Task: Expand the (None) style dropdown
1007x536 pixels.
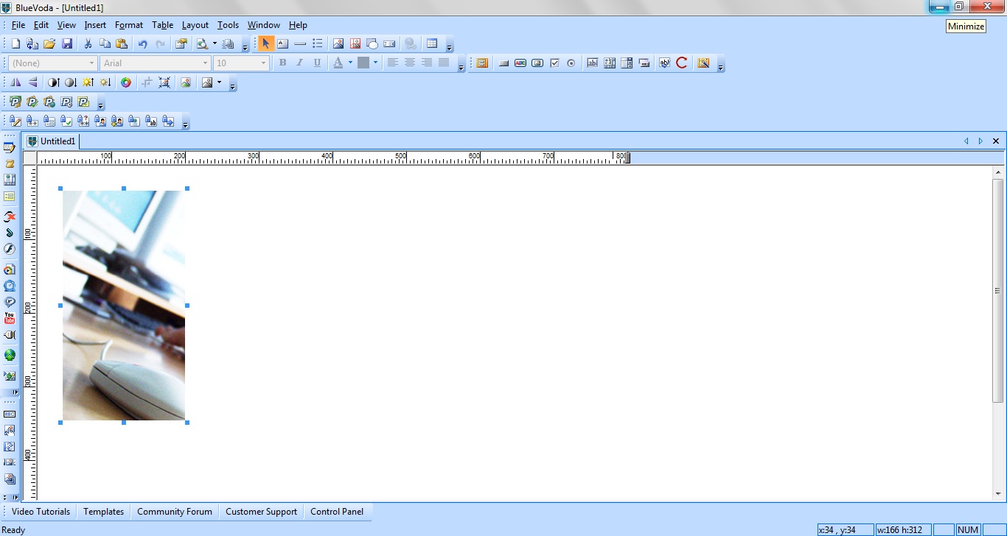Action: (x=91, y=63)
